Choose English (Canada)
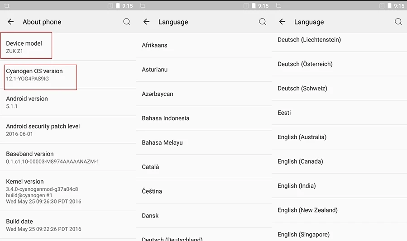407x241 pixels. pos(339,161)
